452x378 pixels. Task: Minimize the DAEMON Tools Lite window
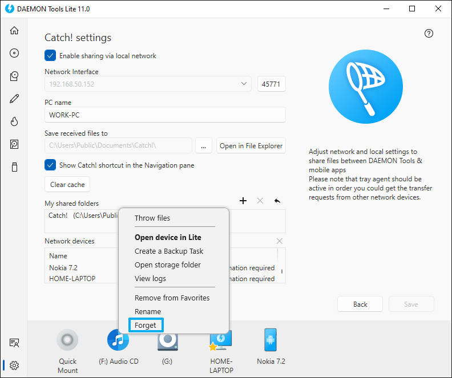pos(386,9)
